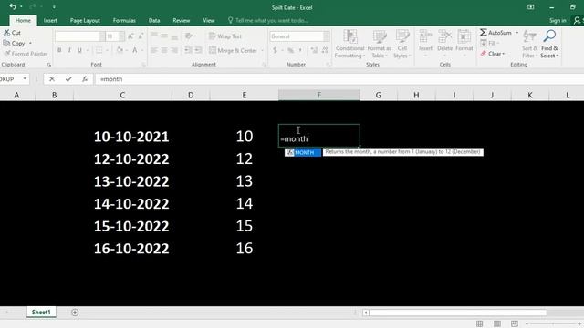Toggle Italic formatting
Image resolution: width=584 pixels, height=328 pixels.
pos(69,50)
